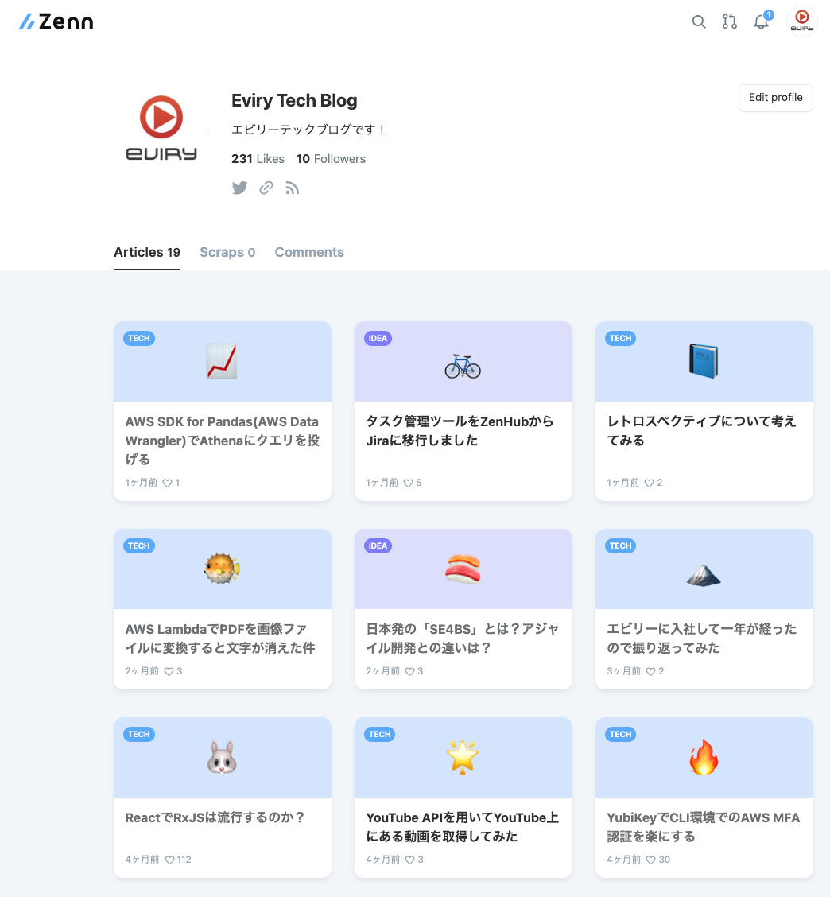The height and width of the screenshot is (897, 830).
Task: Click the sushi emoji article thumbnail
Action: tap(463, 569)
